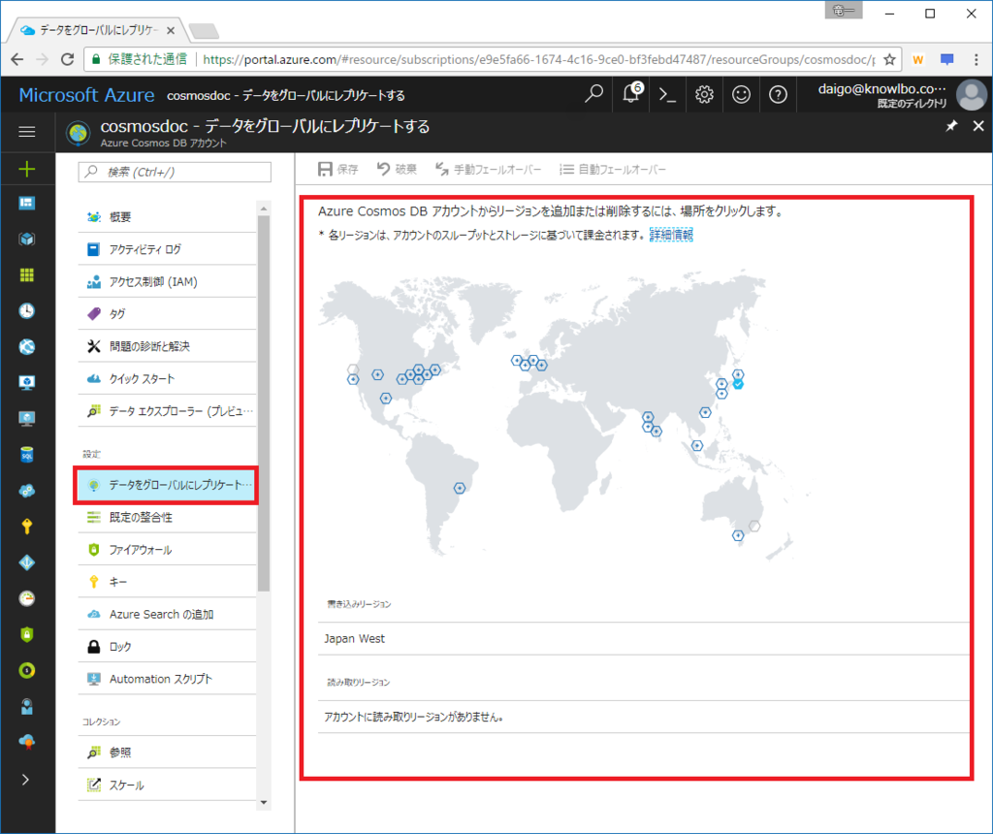Screen dimensions: 993x834
Task: Open タグ tags menu item
Action: [167, 314]
